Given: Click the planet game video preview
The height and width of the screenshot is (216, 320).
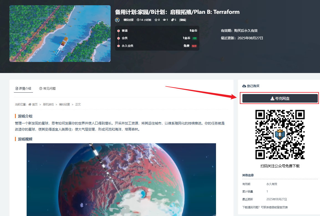Looking at the screenshot, I should tap(121, 179).
